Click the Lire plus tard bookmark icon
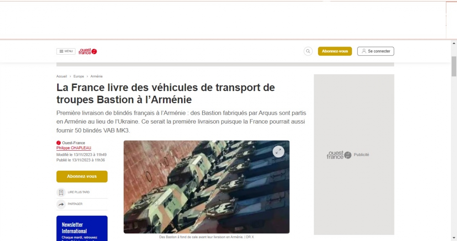This screenshot has height=241, width=457. (61, 192)
